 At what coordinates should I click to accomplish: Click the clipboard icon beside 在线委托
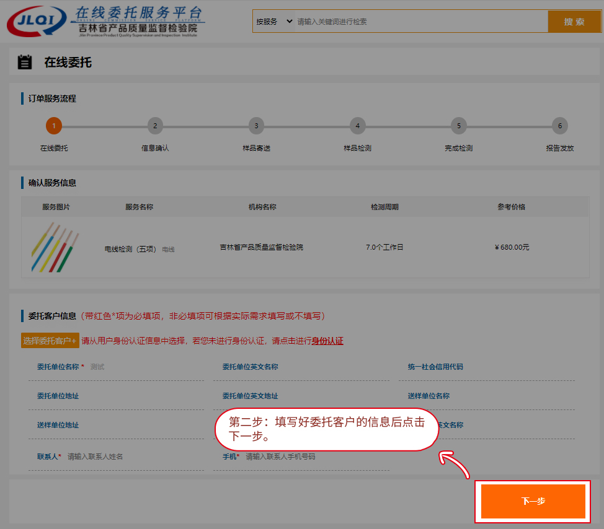click(25, 62)
